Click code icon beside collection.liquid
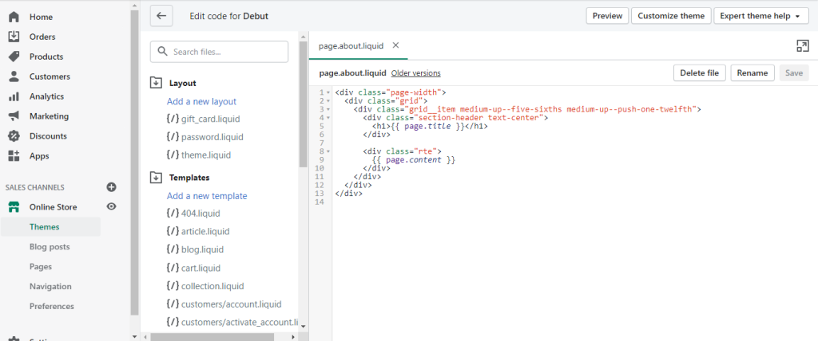Screen dimensions: 818x341 click(x=173, y=286)
